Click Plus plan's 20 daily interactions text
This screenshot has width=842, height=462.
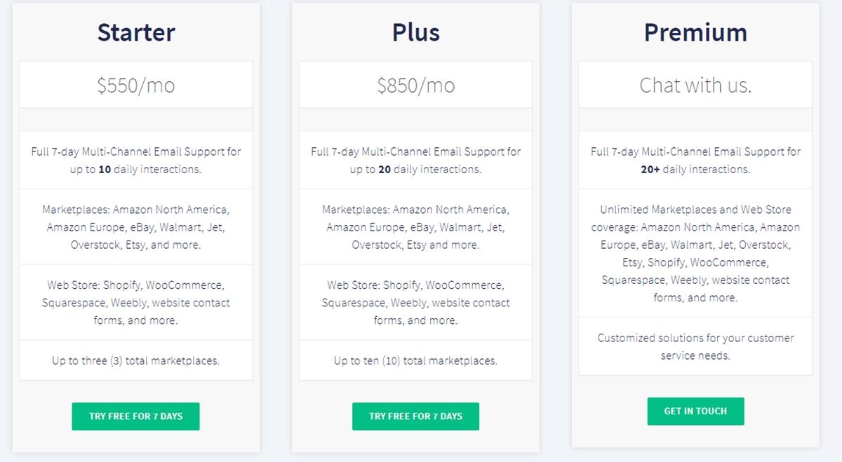click(416, 161)
